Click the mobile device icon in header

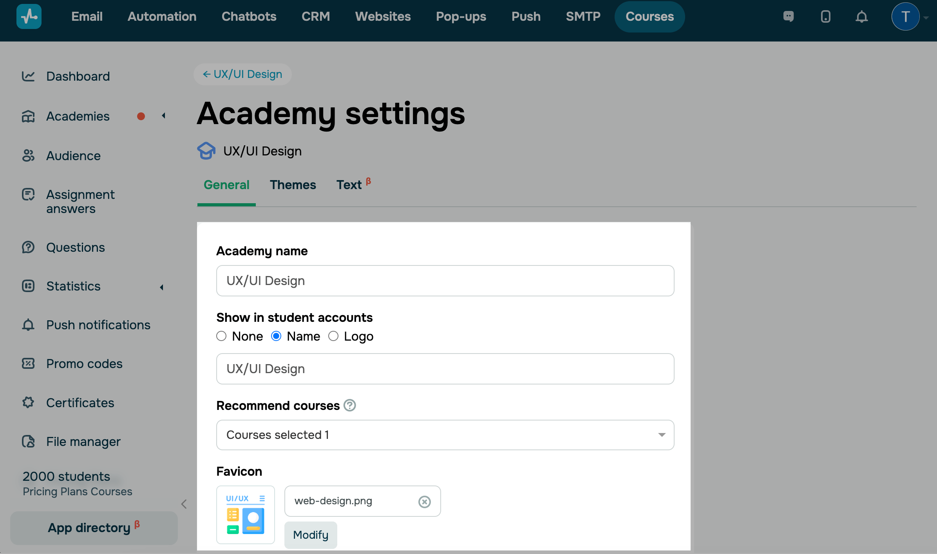825,16
